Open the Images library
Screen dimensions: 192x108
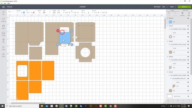click(x=3, y=34)
